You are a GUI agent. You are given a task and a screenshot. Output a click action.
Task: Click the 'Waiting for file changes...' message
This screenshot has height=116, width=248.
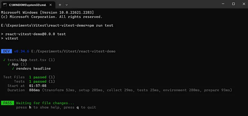45,103
